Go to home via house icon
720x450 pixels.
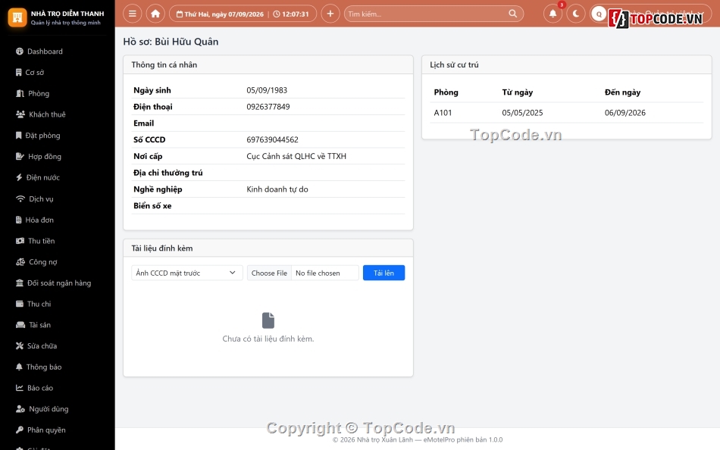pos(155,14)
